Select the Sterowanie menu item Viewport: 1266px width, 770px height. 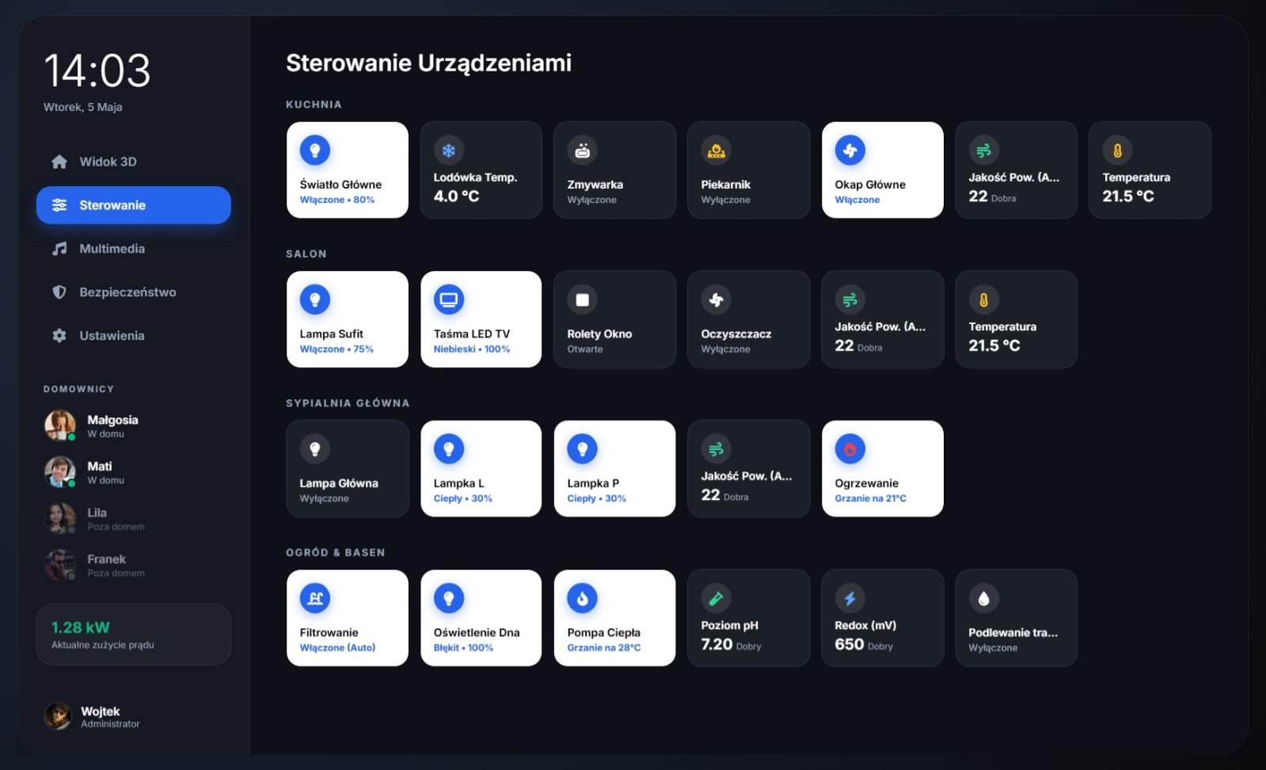(133, 205)
